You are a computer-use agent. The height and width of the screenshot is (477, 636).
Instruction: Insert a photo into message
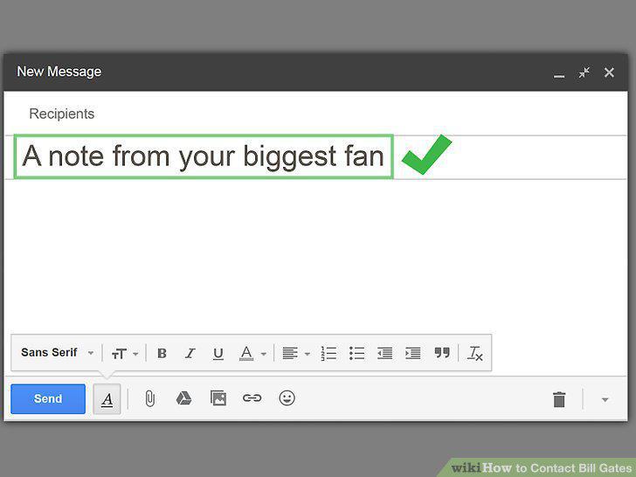[x=218, y=397]
